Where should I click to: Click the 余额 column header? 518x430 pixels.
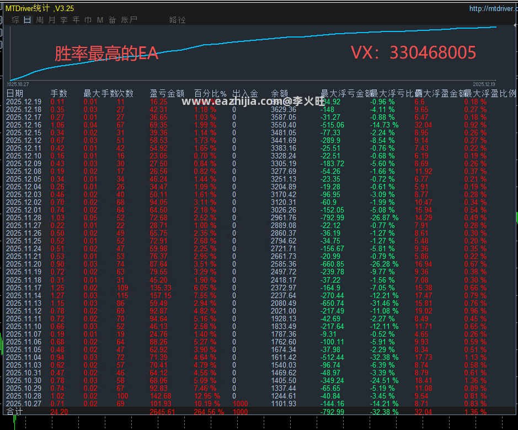(x=280, y=93)
